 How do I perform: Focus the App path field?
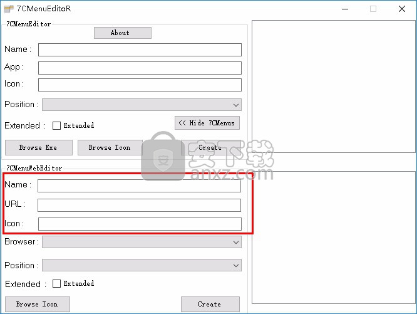pos(140,68)
